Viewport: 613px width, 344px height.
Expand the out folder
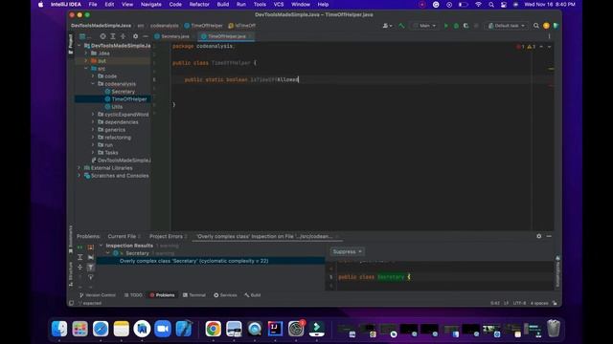(86, 61)
